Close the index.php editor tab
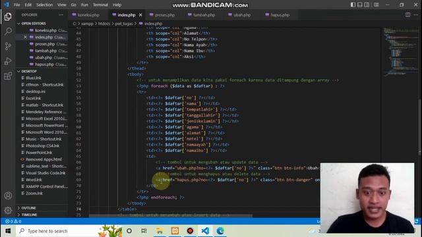Image resolution: width=422 pixels, height=237 pixels. tap(140, 15)
